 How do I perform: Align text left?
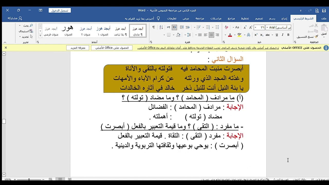click(x=206, y=35)
